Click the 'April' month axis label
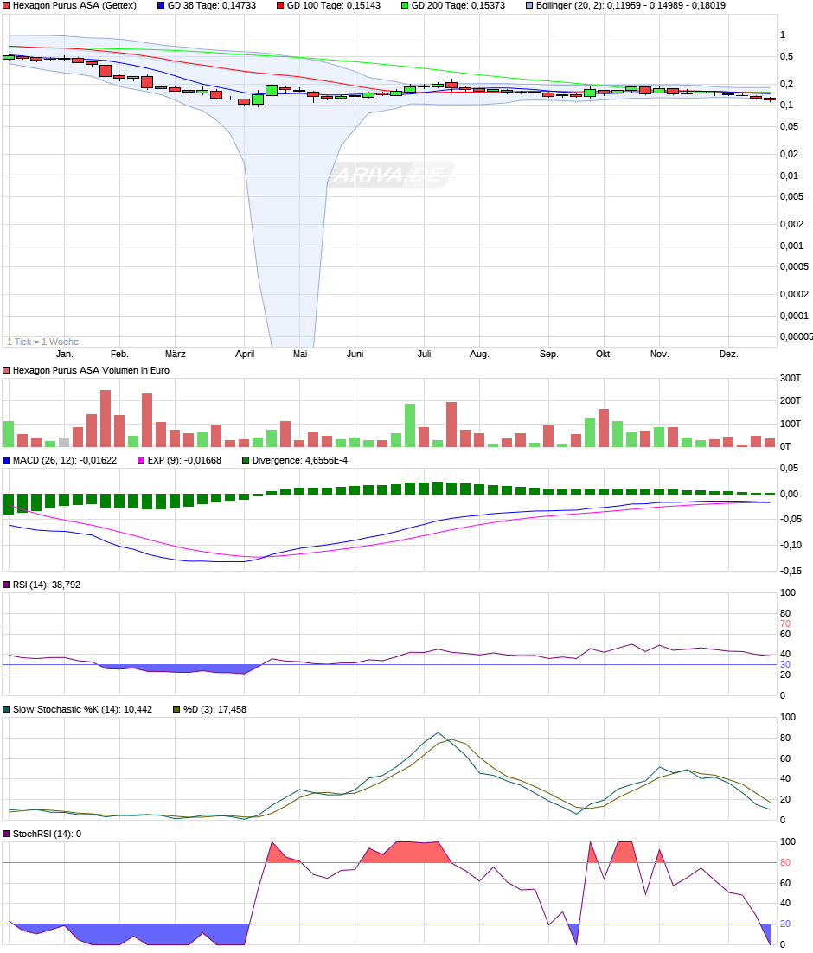Image resolution: width=813 pixels, height=953 pixels. [245, 354]
